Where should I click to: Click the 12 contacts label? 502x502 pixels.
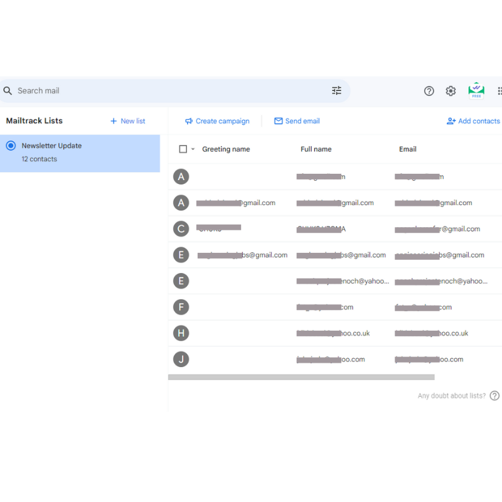40,159
